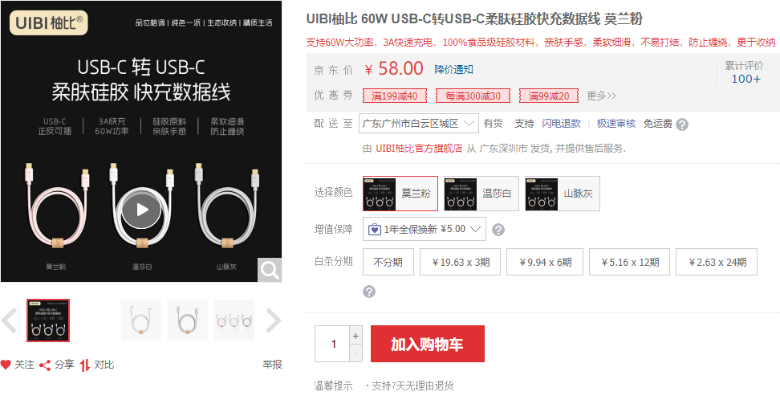This screenshot has width=780, height=404.
Task: Open the delivery address 广东广州市白云区城区 dropdown
Action: pos(418,124)
